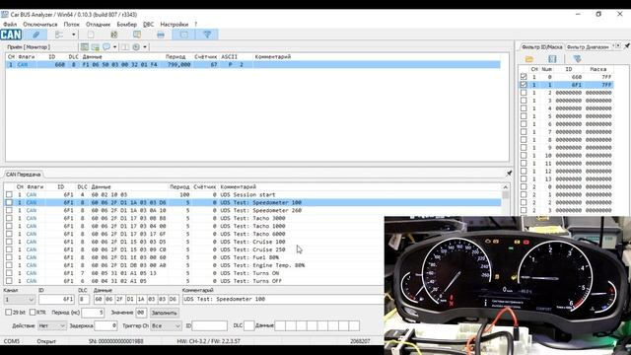The height and width of the screenshot is (355, 631).
Task: Switch to the Фильтр Диапазон tab
Action: [588, 47]
